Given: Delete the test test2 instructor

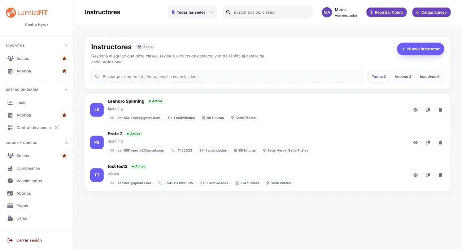Looking at the screenshot, I should 440,175.
